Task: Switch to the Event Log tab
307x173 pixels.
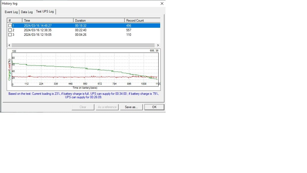Action: (11, 12)
